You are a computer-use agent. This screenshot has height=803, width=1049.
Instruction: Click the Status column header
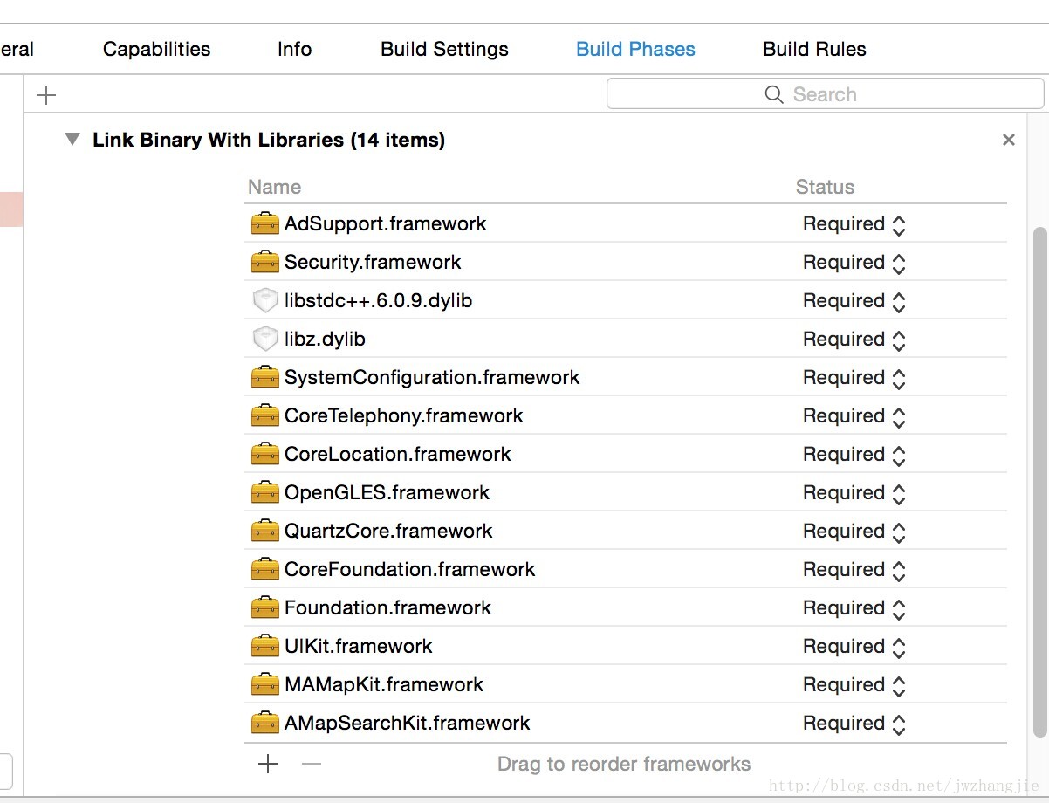tap(825, 187)
